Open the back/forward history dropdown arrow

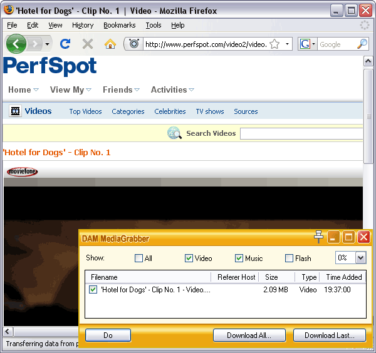[x=47, y=44]
